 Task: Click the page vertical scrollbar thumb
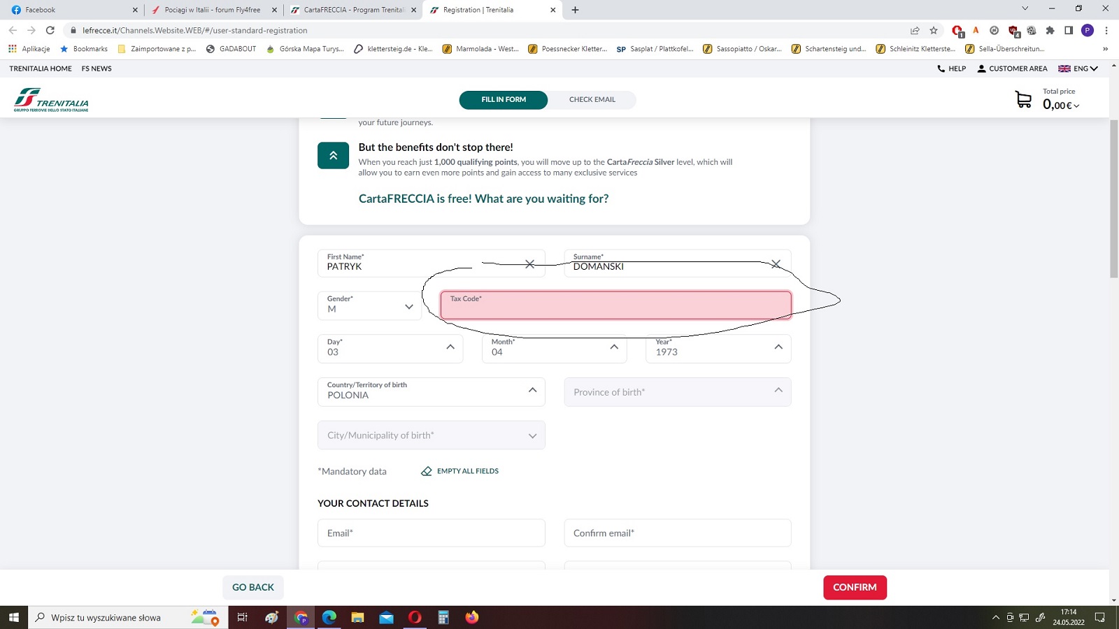click(1114, 199)
